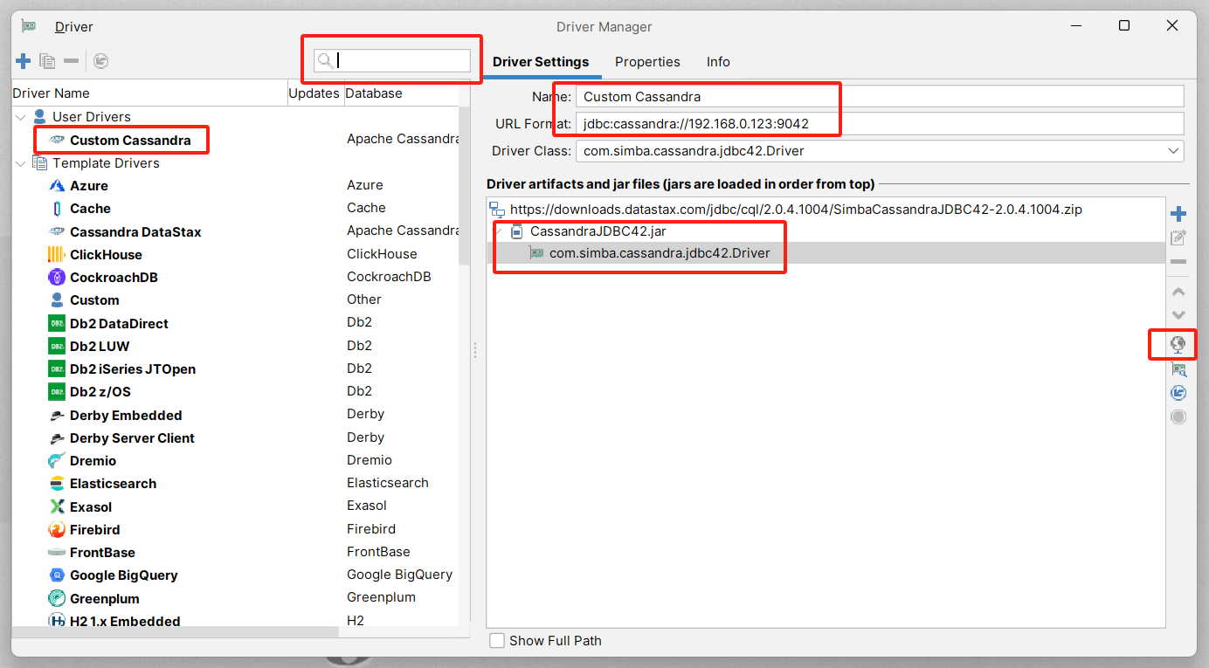Edit the selected artifact using the pencil icon

[1178, 238]
